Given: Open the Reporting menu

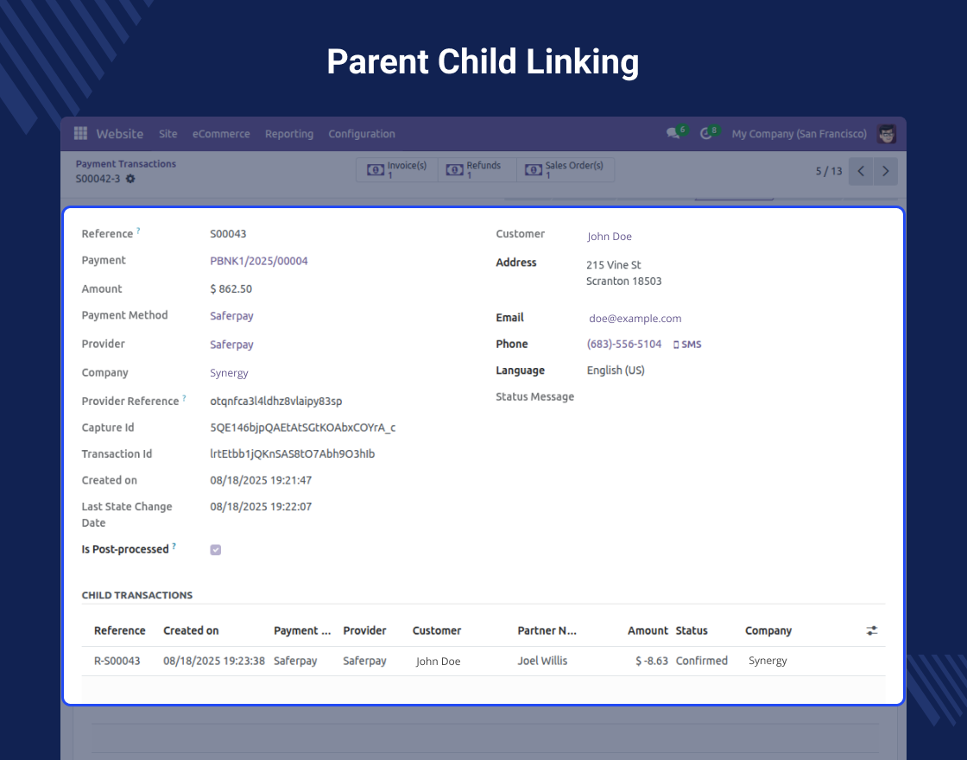Looking at the screenshot, I should [289, 134].
